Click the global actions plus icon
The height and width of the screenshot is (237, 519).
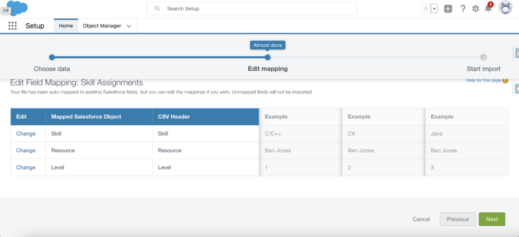[448, 9]
